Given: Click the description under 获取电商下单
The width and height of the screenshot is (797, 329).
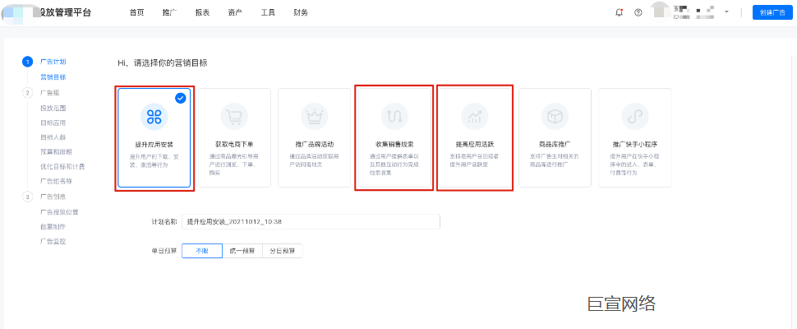Looking at the screenshot, I should [234, 164].
